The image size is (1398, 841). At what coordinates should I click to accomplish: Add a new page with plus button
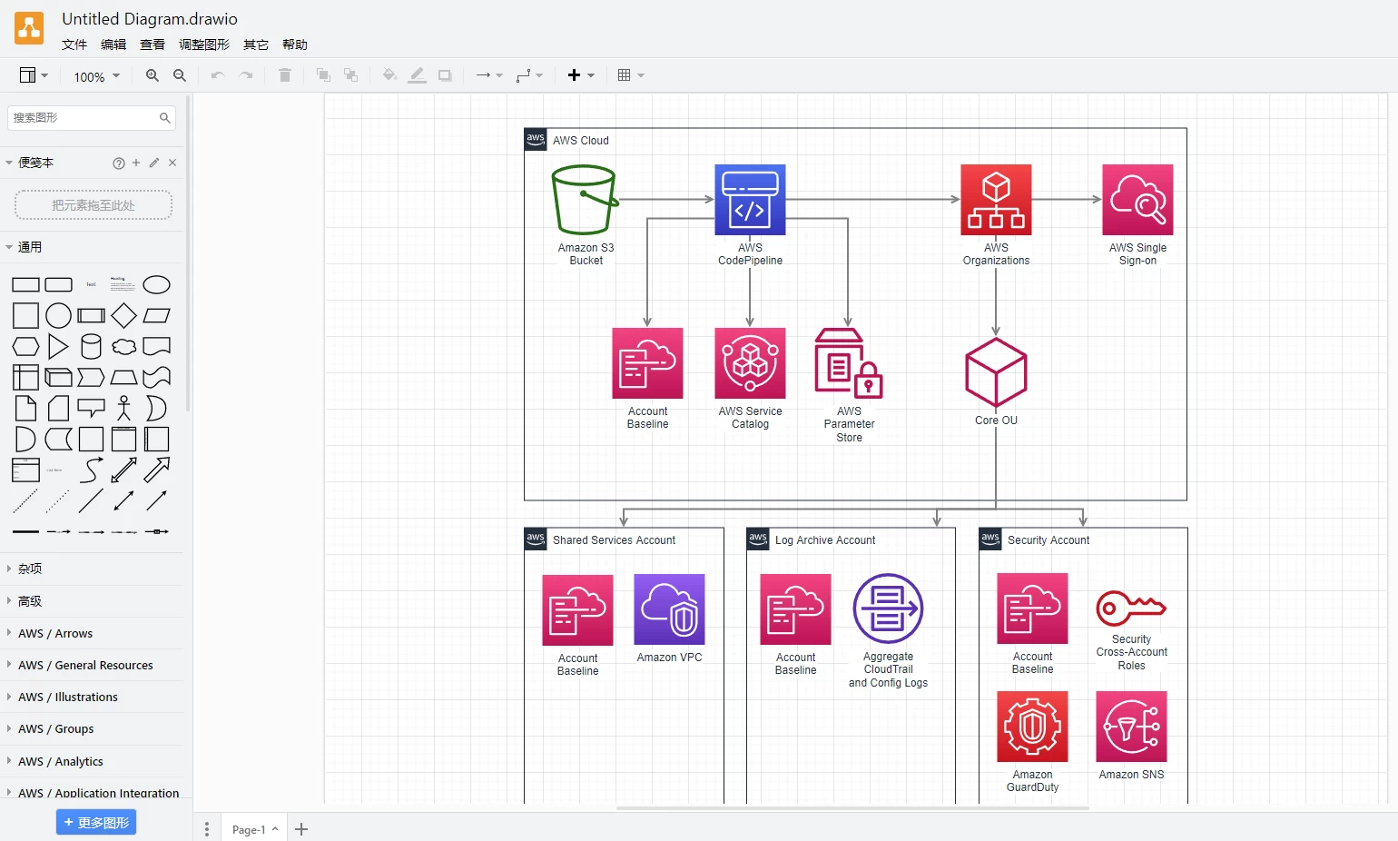[301, 829]
